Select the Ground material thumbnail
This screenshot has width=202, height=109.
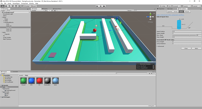24,80
